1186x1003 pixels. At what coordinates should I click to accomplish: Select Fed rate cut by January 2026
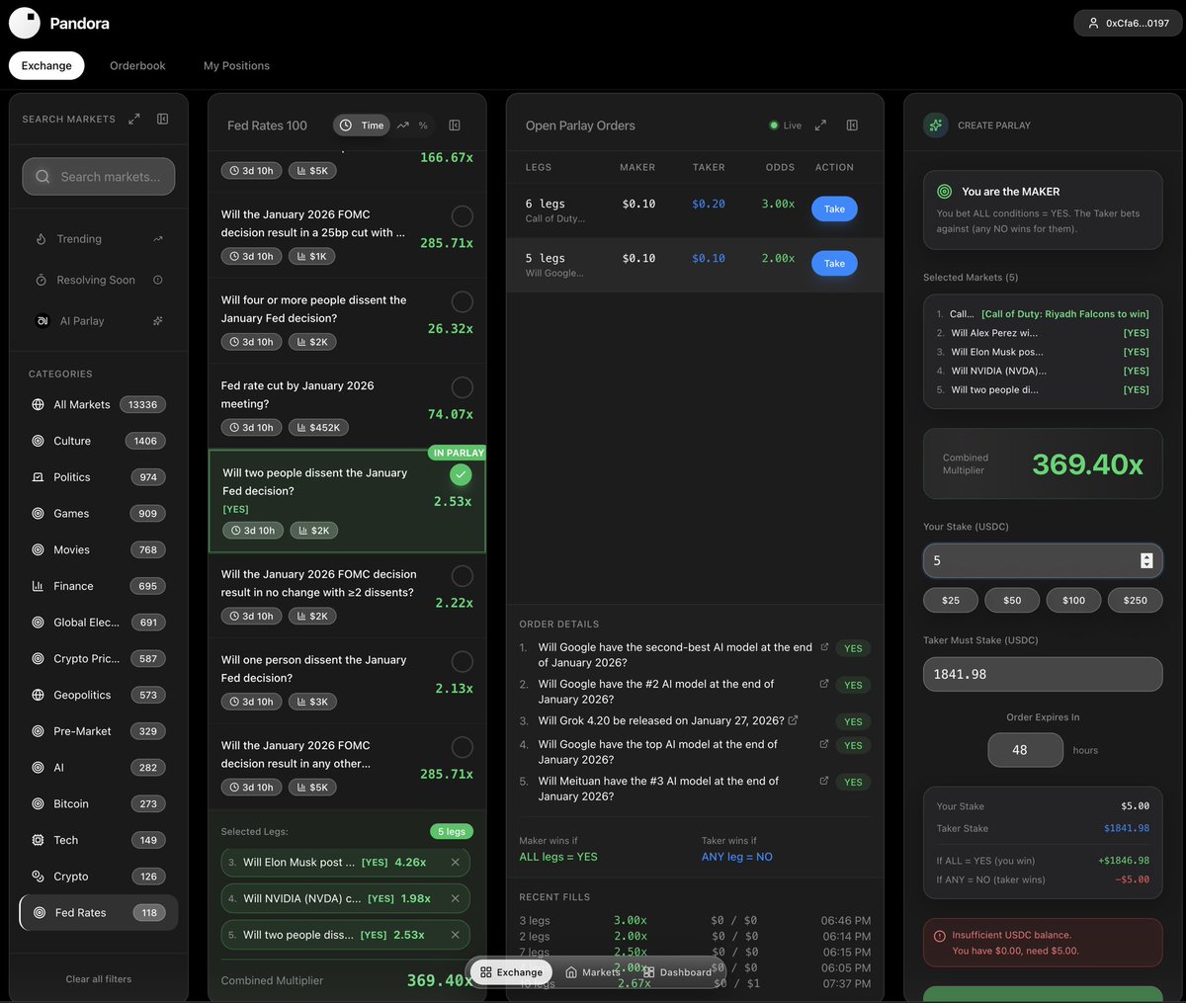462,387
